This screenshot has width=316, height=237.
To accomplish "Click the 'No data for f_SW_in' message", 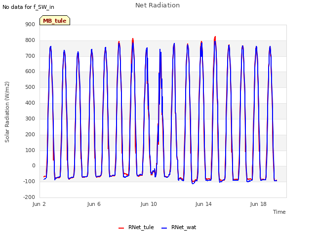I will (28, 7).
